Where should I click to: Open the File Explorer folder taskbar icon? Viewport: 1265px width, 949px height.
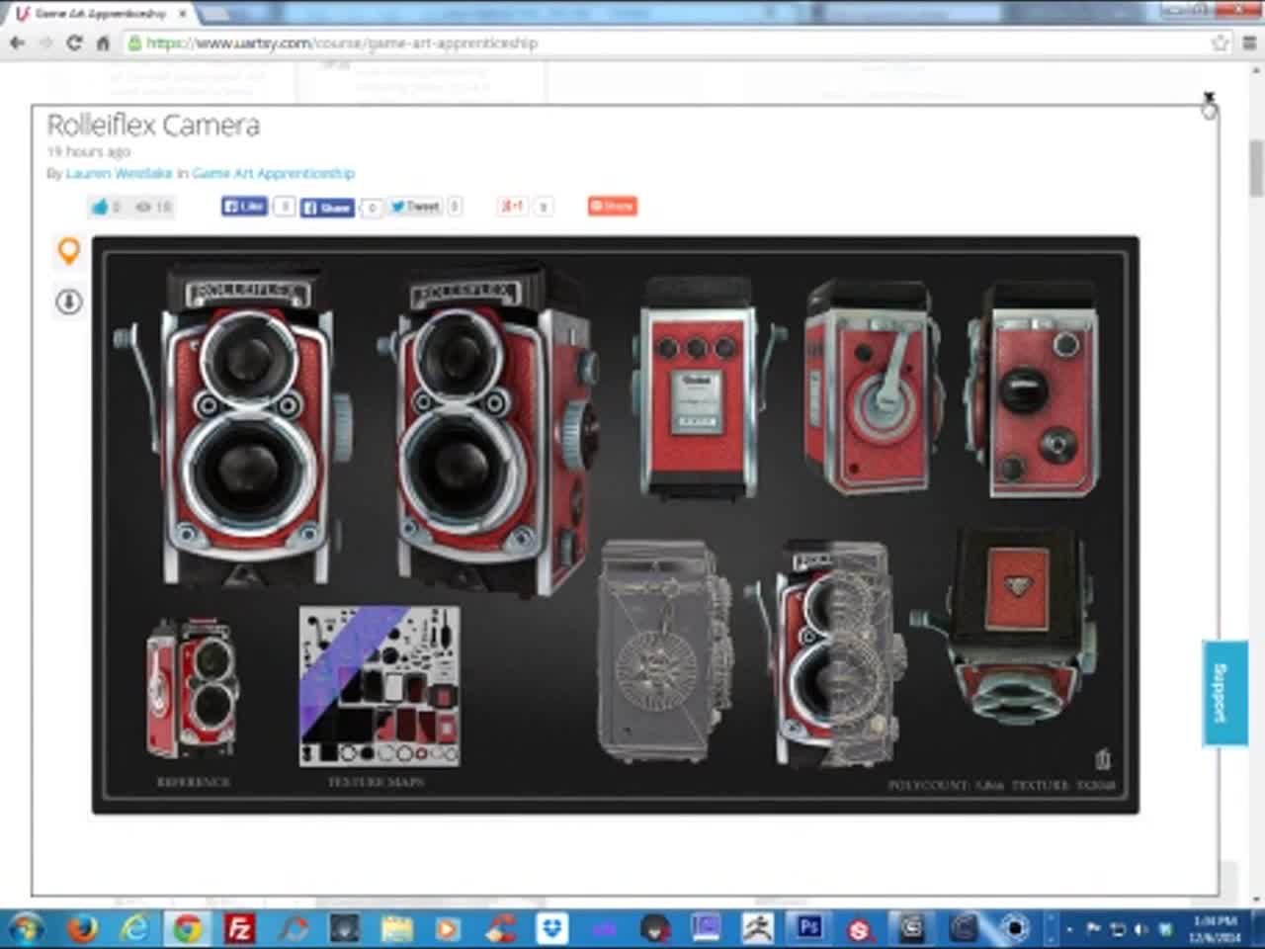click(x=396, y=929)
